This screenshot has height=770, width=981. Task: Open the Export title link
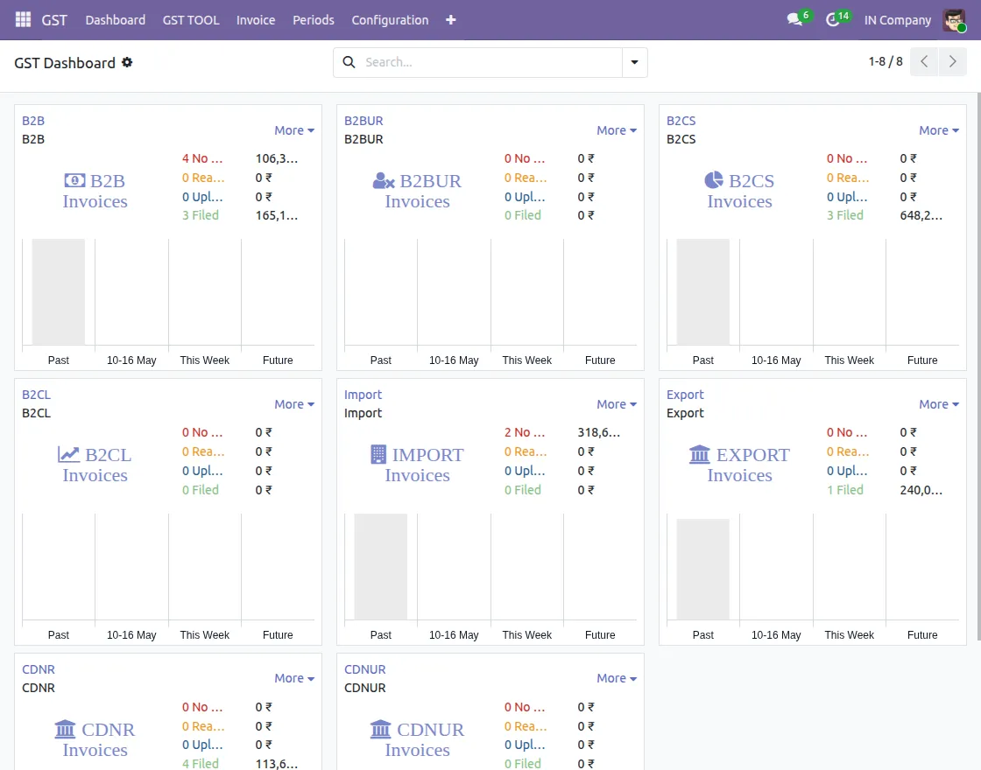(685, 395)
